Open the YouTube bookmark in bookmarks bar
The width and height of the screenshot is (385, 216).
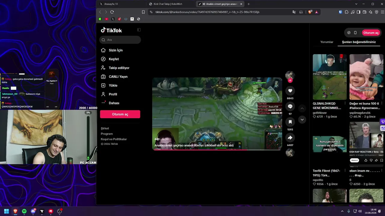click(106, 19)
